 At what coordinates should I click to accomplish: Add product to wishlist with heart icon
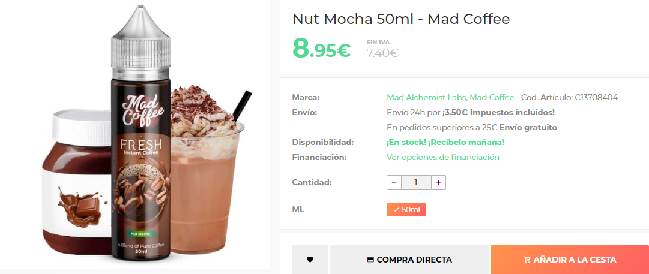pyautogui.click(x=310, y=260)
